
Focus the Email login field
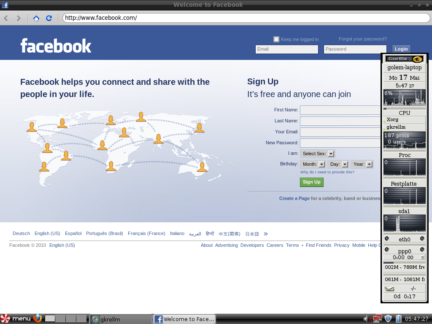pyautogui.click(x=286, y=49)
